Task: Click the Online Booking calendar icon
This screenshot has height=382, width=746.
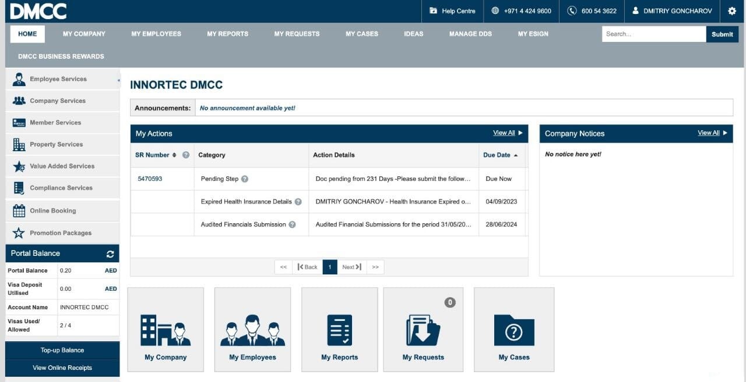Action: (19, 210)
